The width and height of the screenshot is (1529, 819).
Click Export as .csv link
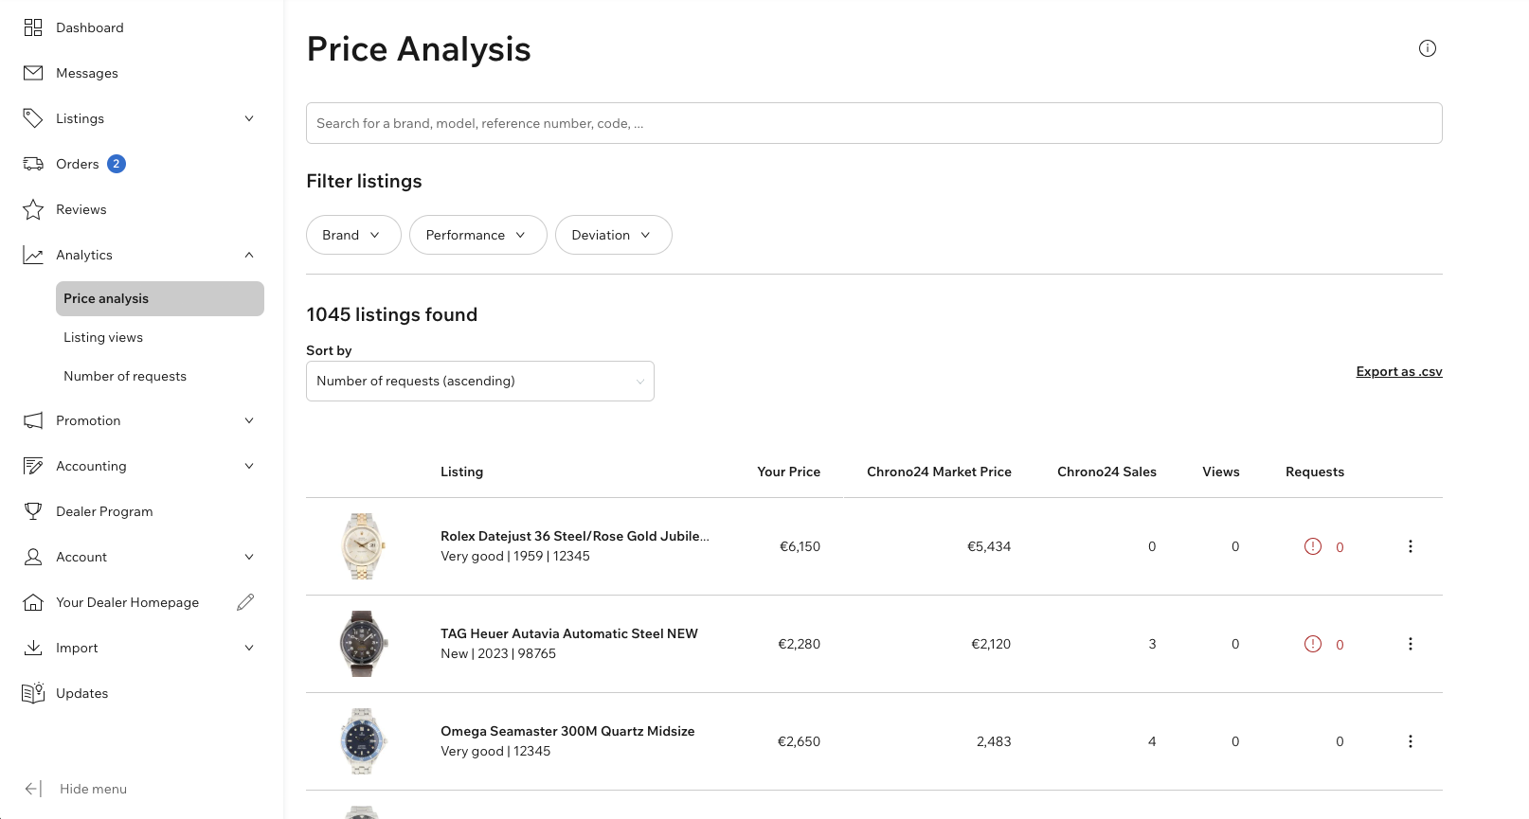1399,371
